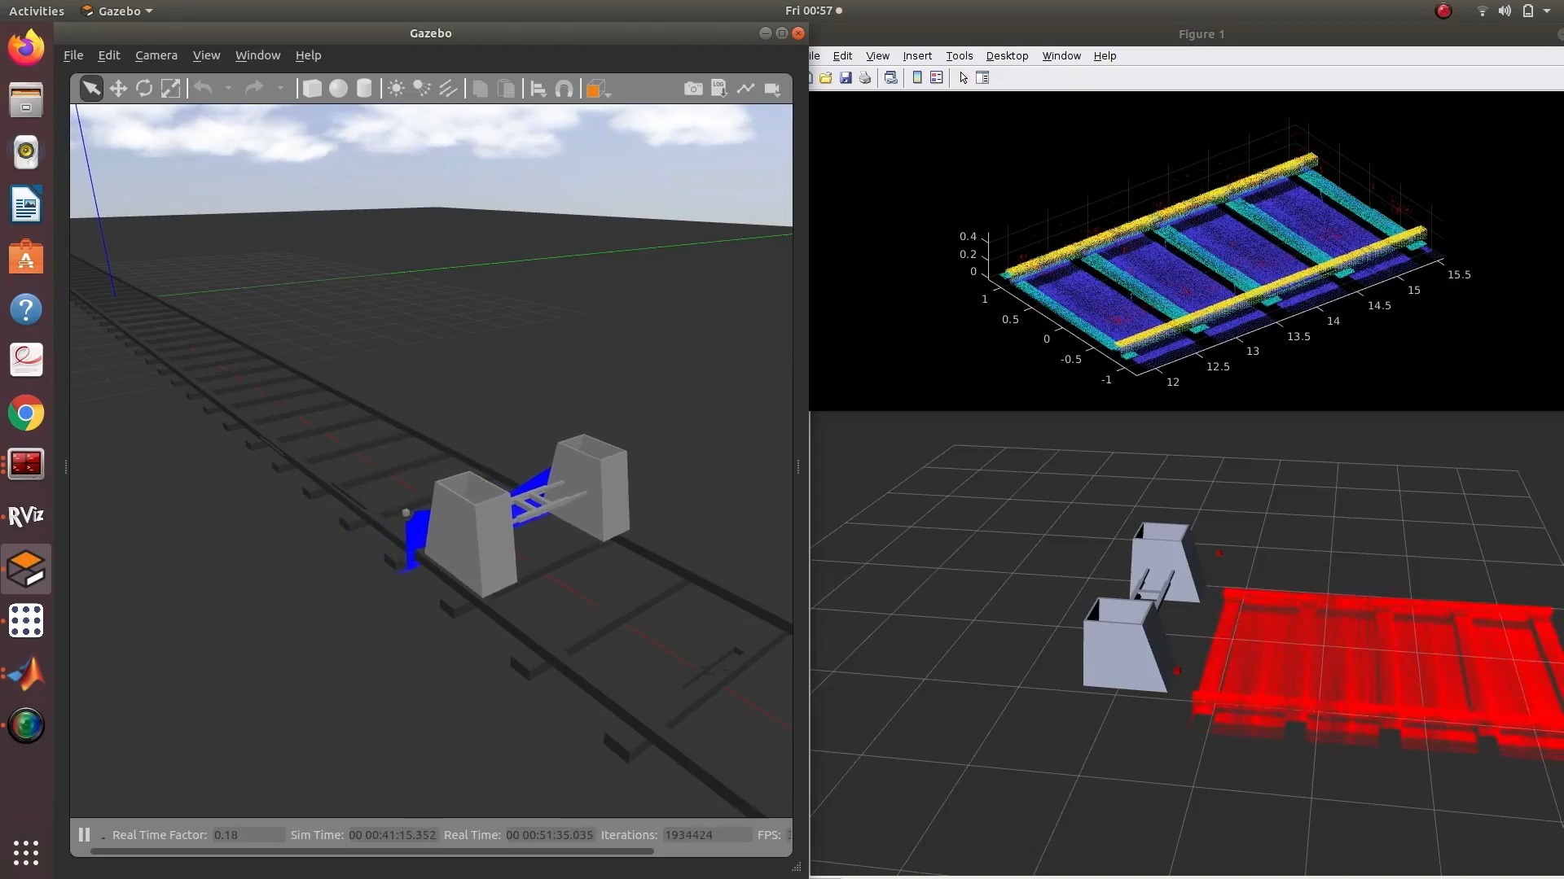
Task: Open the Camera menu in Gazebo
Action: [x=156, y=55]
